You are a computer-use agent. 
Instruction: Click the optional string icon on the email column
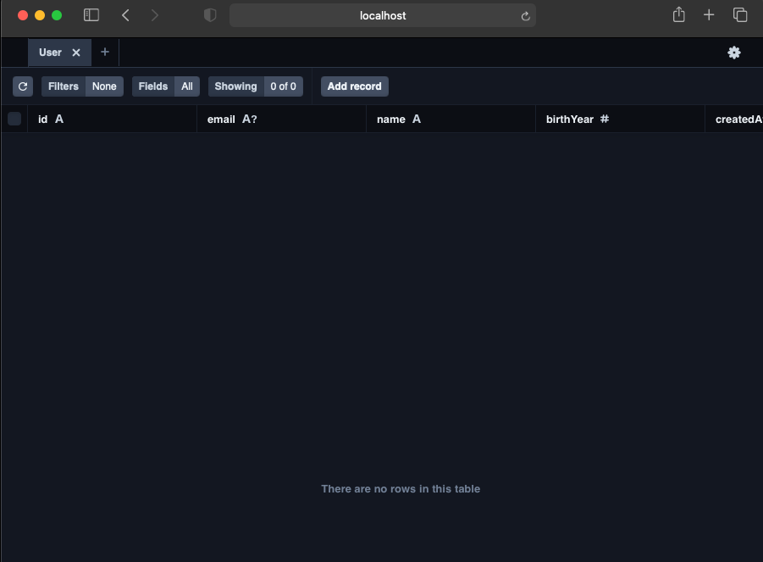245,119
